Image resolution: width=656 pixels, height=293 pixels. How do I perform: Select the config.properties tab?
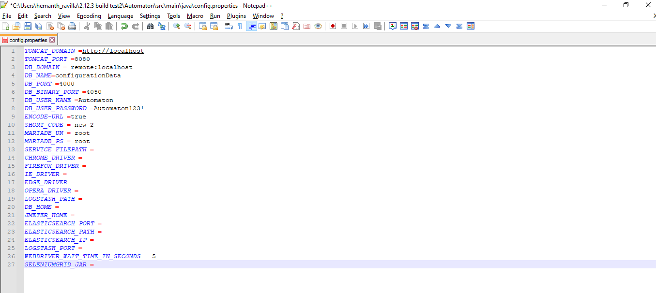tap(29, 40)
